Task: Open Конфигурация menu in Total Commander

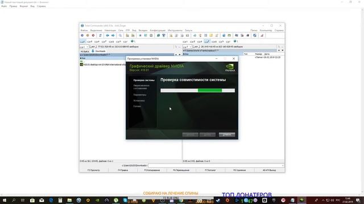Action: pyautogui.click(x=158, y=31)
